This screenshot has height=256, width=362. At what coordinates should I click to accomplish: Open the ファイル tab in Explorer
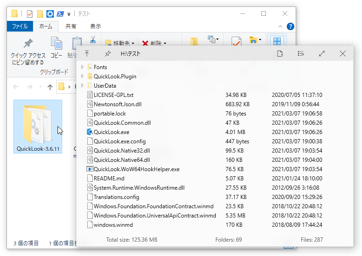[x=20, y=26]
